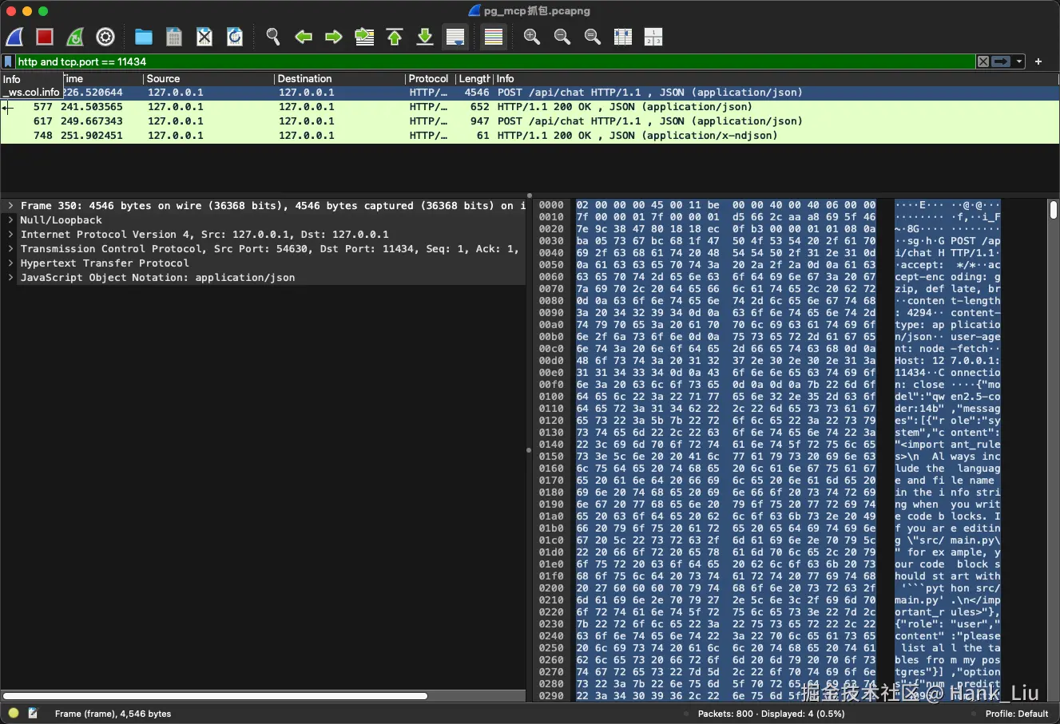The width and height of the screenshot is (1060, 724).
Task: Zoom out the packet text
Action: pyautogui.click(x=562, y=37)
